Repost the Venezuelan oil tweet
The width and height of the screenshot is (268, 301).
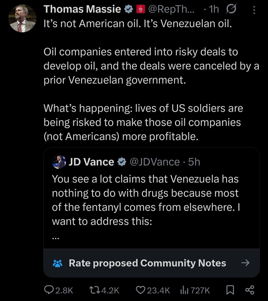point(104,290)
